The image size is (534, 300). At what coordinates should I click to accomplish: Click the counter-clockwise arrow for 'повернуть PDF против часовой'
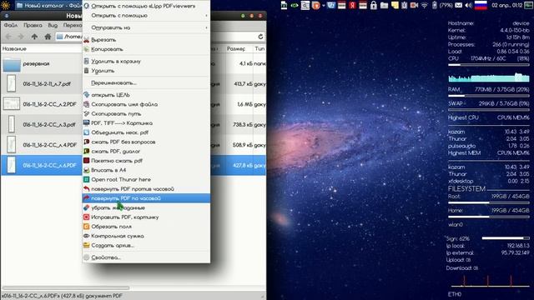pos(87,189)
